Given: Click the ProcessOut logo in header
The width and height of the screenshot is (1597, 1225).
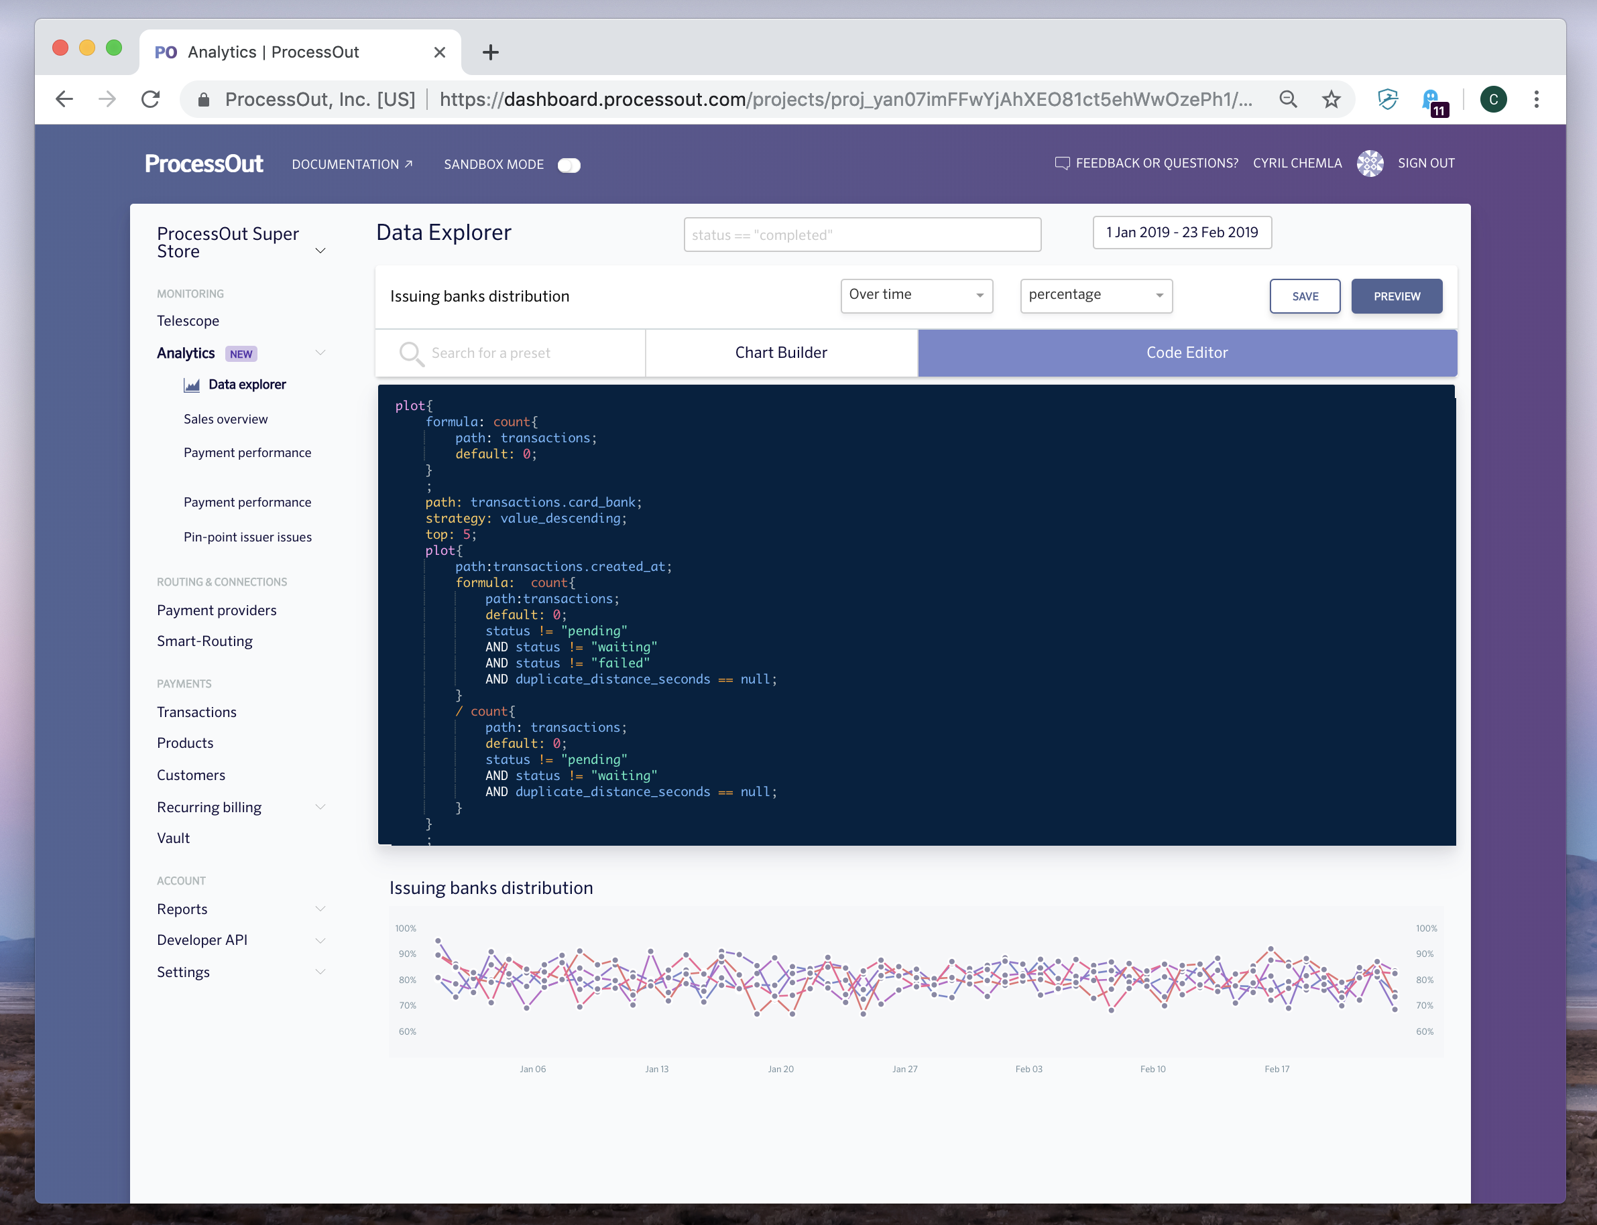Looking at the screenshot, I should [x=204, y=164].
